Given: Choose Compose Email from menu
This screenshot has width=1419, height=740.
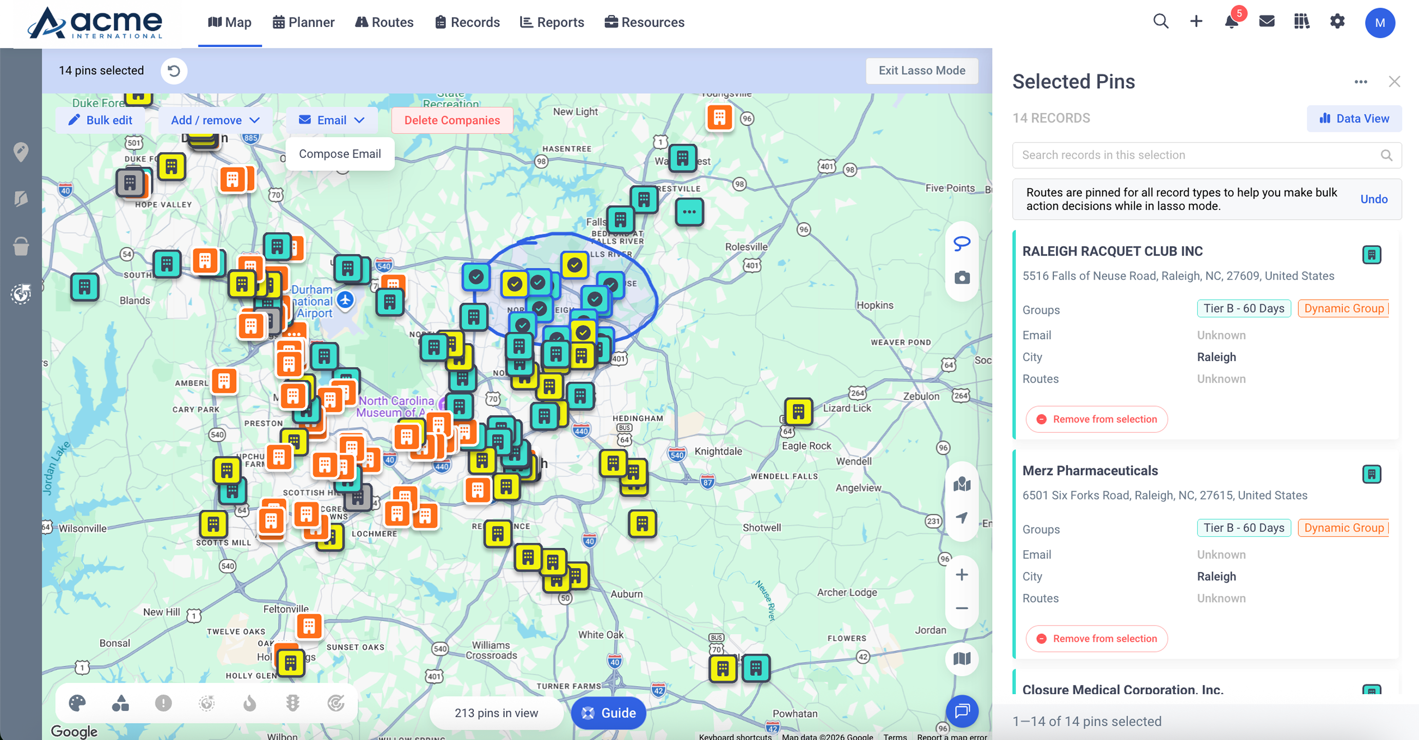Looking at the screenshot, I should tap(340, 154).
